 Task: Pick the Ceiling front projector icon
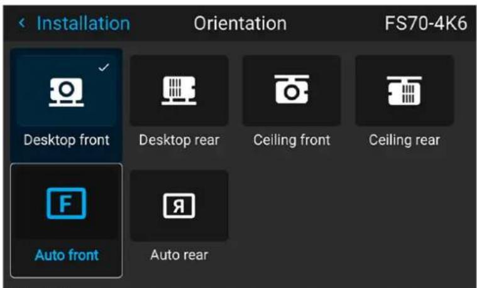click(x=292, y=89)
